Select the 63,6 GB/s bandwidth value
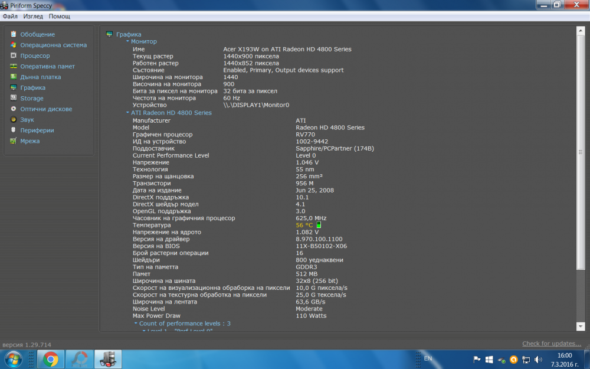Image resolution: width=590 pixels, height=369 pixels. (310, 302)
